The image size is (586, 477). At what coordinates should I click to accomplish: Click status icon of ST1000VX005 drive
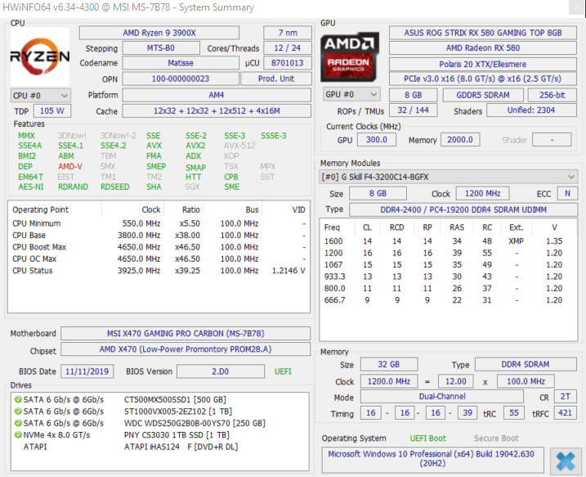(17, 412)
